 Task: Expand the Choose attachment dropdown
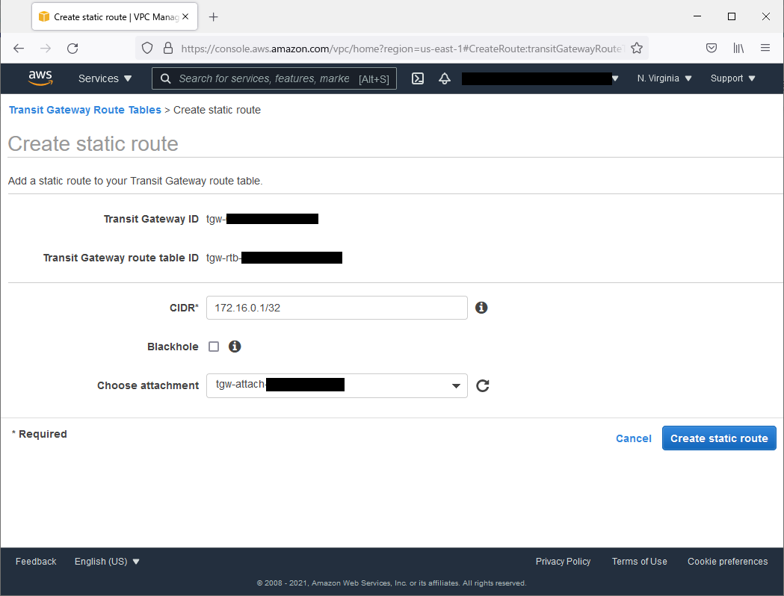point(336,385)
